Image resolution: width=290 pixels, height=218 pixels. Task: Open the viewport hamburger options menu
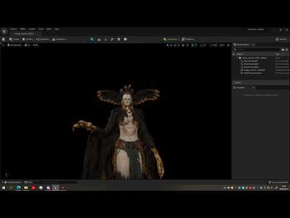coord(3,45)
